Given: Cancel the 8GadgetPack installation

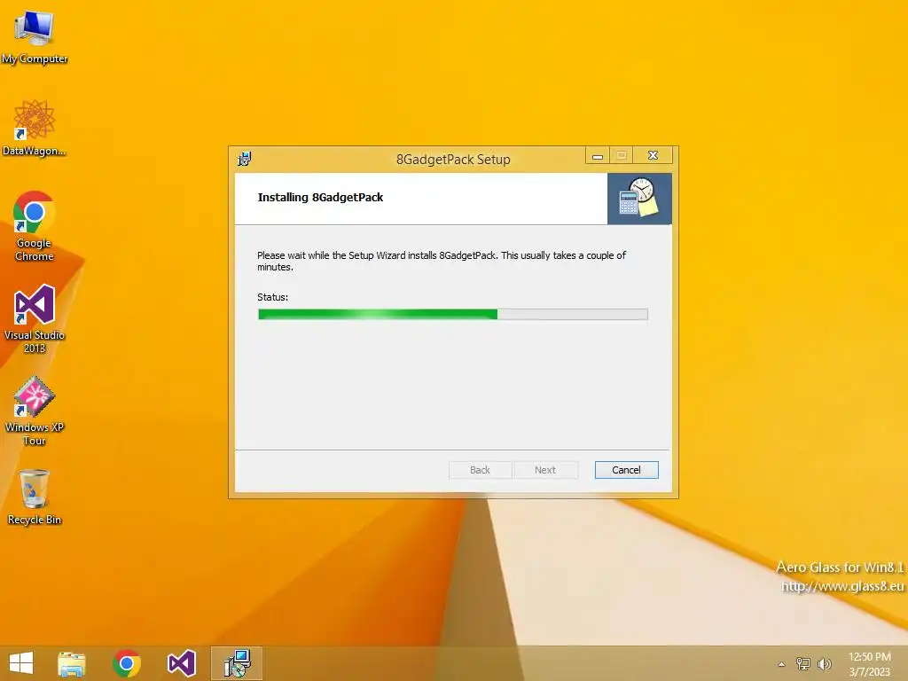Looking at the screenshot, I should (627, 470).
